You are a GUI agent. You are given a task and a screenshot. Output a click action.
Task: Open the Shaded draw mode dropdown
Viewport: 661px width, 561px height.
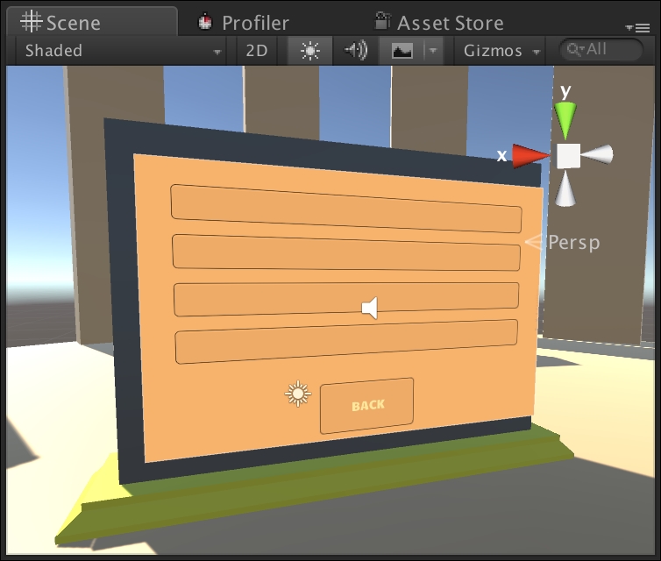(x=121, y=51)
